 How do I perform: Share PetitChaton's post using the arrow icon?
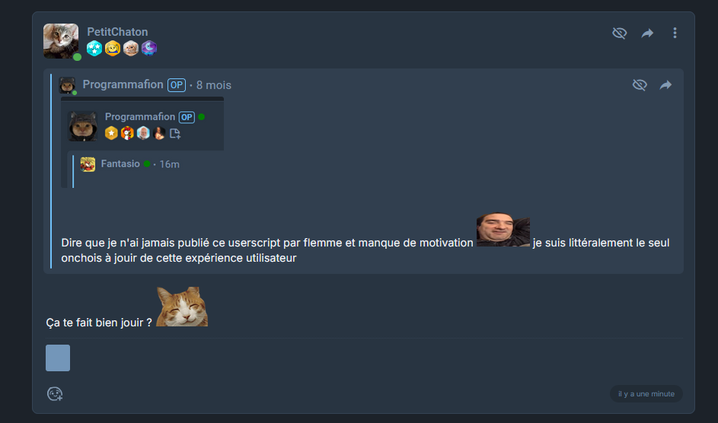(x=647, y=33)
